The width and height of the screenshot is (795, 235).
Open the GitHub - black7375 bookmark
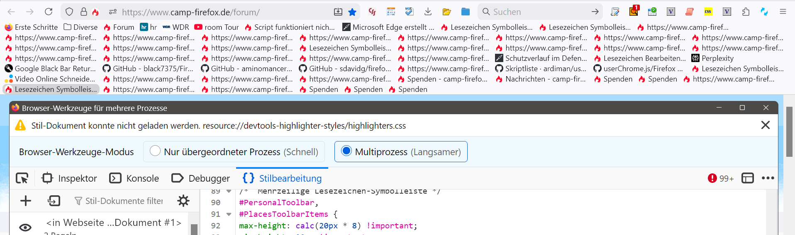point(148,69)
